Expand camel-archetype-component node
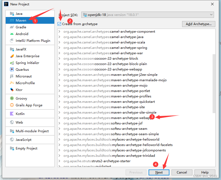The height and width of the screenshot is (180, 221). (x=59, y=31)
